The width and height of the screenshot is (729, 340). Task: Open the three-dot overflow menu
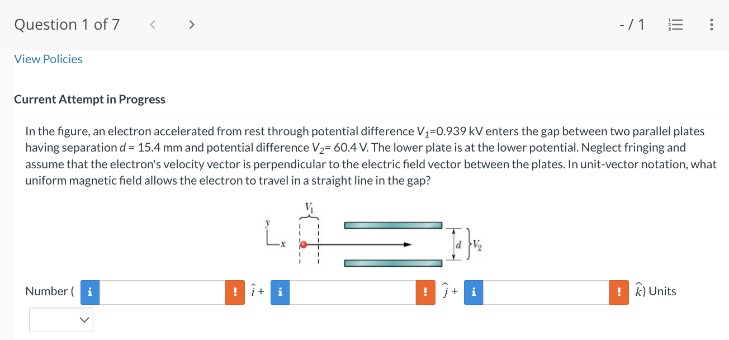point(711,24)
